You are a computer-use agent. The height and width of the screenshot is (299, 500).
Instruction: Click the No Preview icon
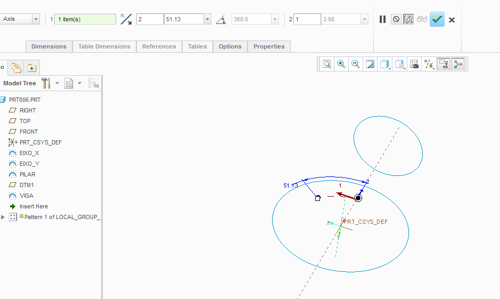pyautogui.click(x=396, y=20)
